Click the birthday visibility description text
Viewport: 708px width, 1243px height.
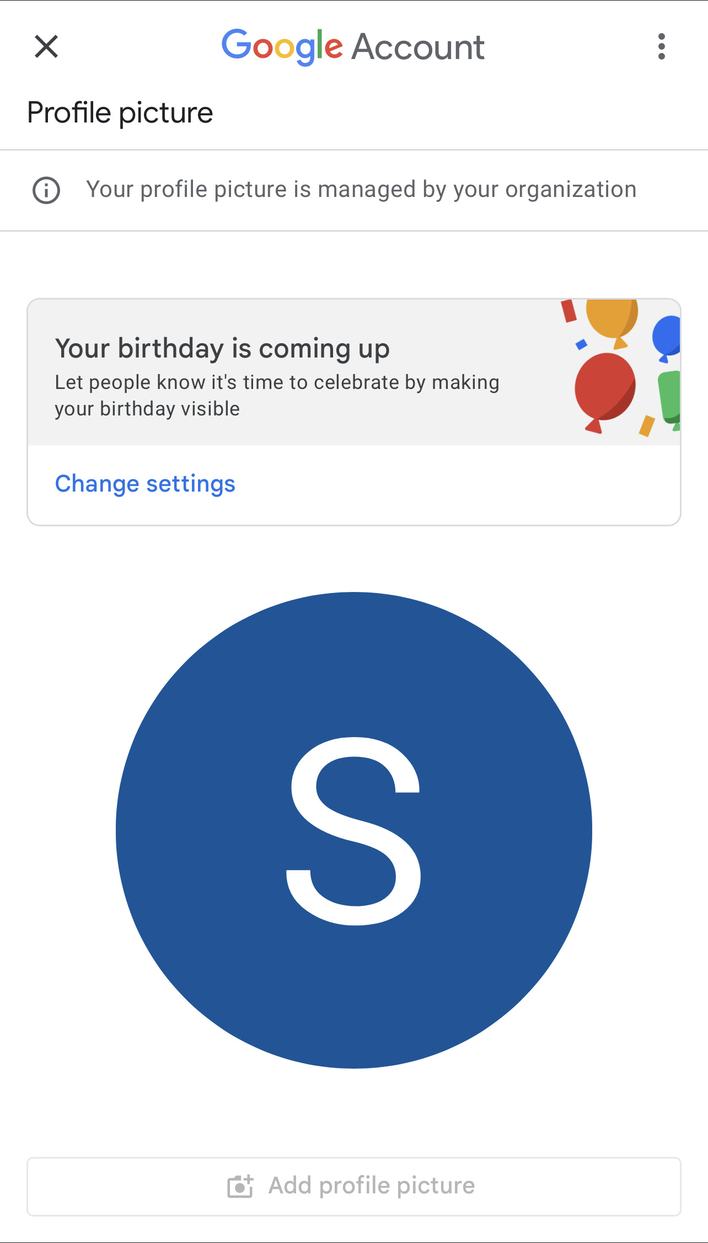[277, 396]
